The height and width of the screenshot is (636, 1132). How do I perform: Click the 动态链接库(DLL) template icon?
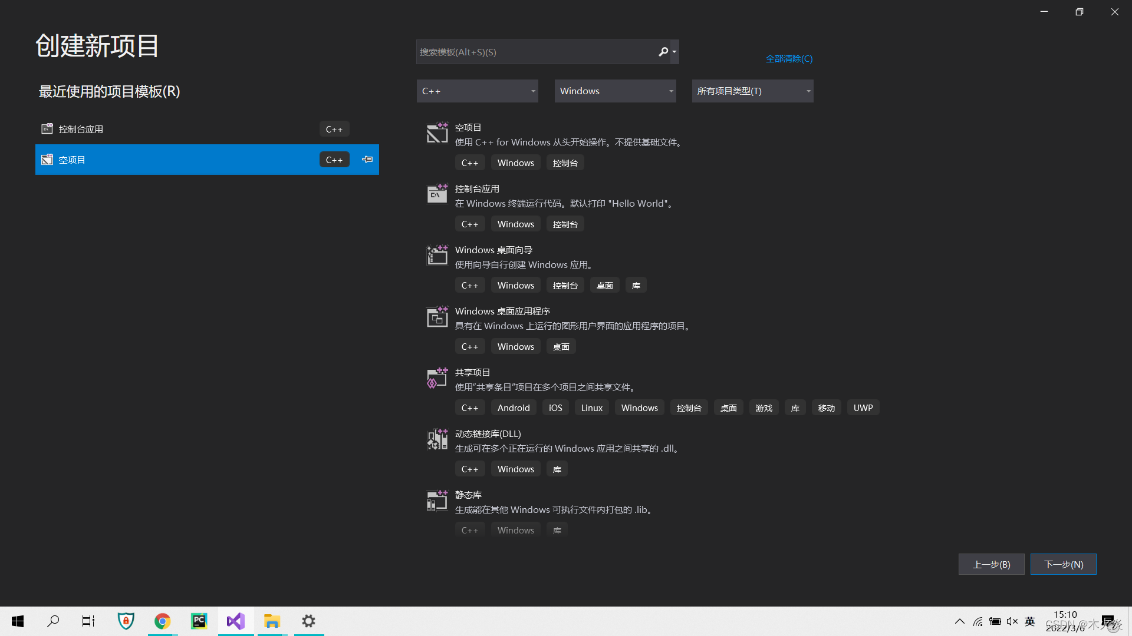437,439
